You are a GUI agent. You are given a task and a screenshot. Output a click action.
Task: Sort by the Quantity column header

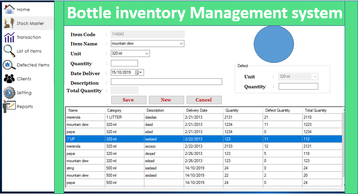243,110
